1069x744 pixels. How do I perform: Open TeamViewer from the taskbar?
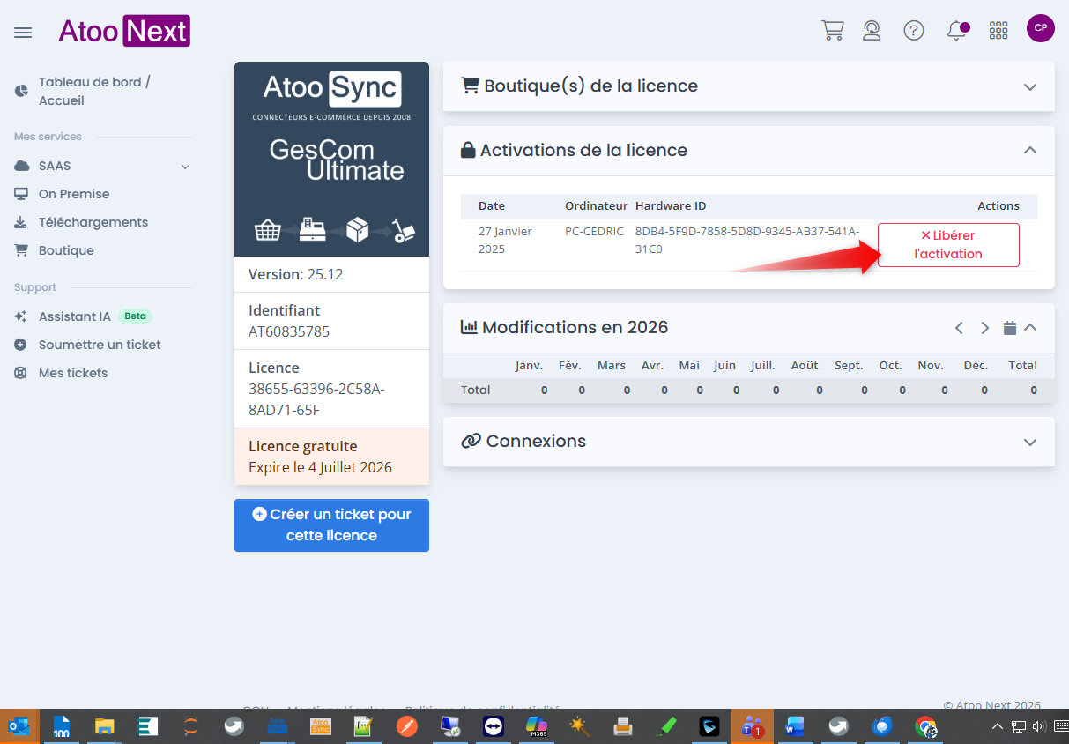coord(493,726)
